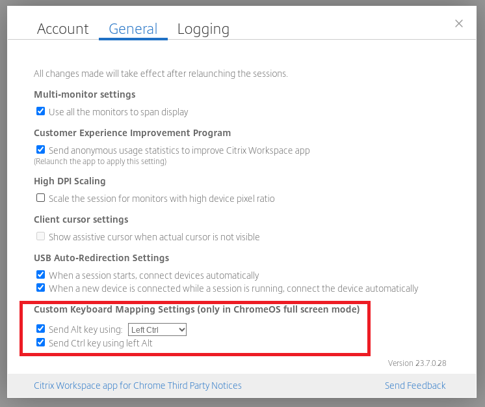The image size is (485, 407).
Task: Click the Send Feedback link
Action: (415, 386)
